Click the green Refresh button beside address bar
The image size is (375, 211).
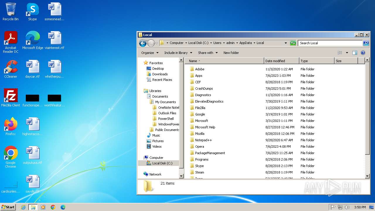293,43
